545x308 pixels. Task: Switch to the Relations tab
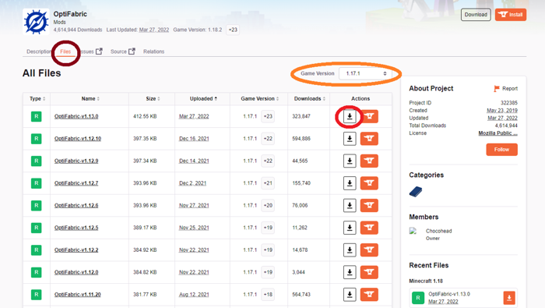click(x=153, y=51)
